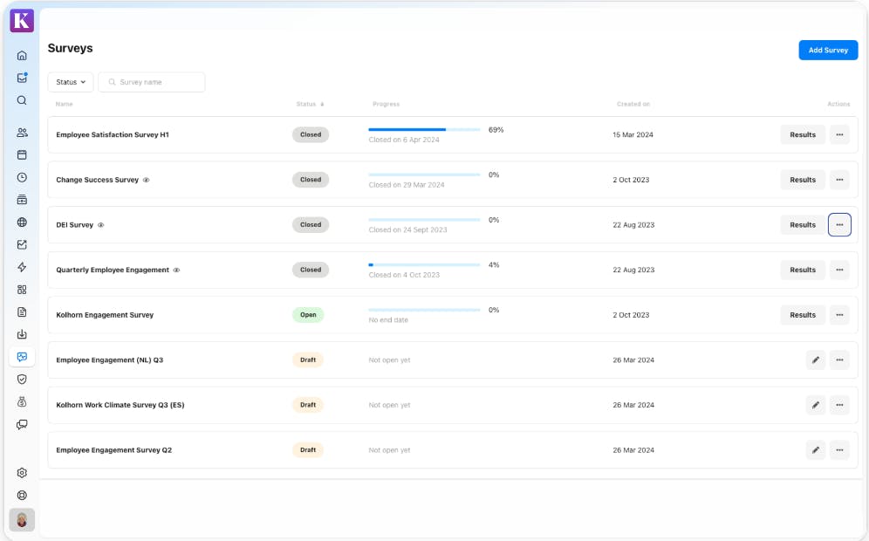Image resolution: width=869 pixels, height=541 pixels.
Task: Open the globe sidebar icon
Action: [22, 223]
